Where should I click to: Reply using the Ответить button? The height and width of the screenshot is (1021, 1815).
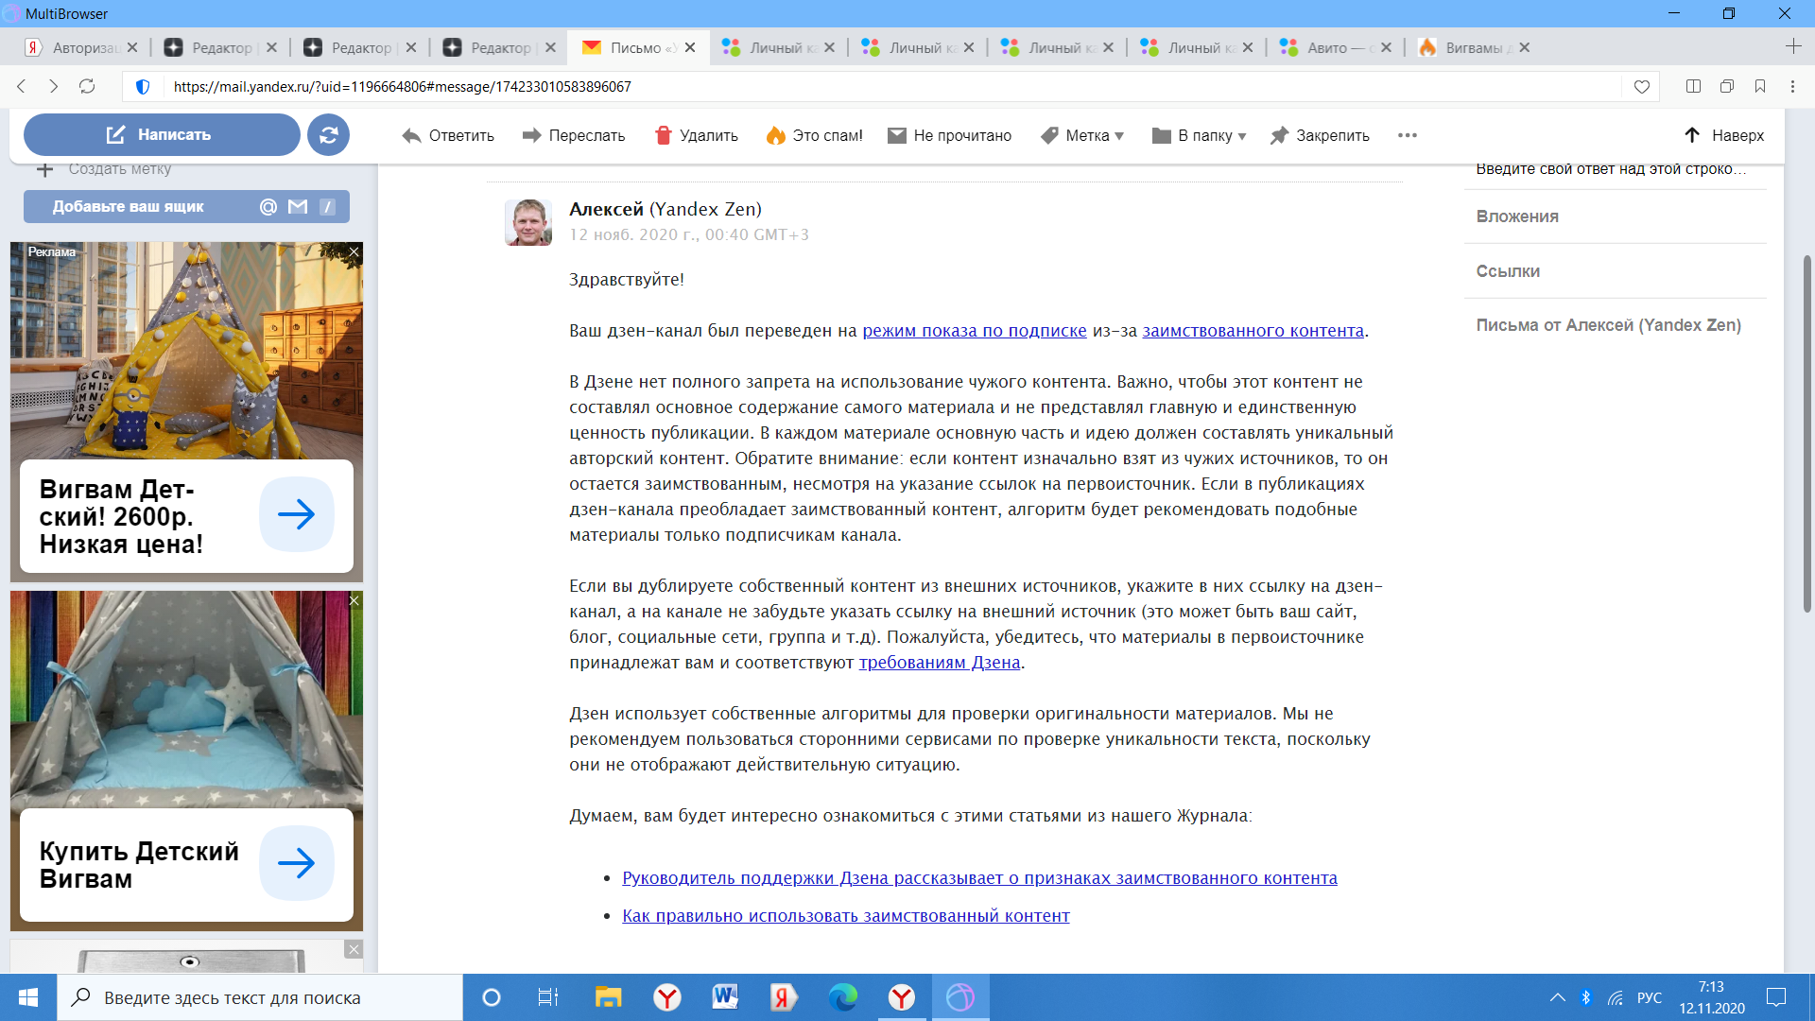coord(448,136)
